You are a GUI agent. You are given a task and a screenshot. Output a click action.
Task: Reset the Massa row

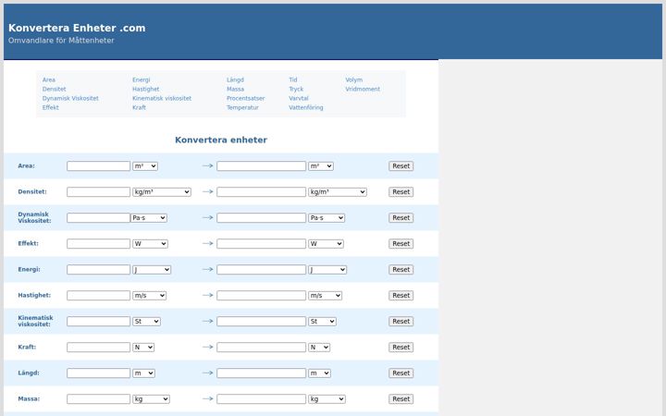401,399
